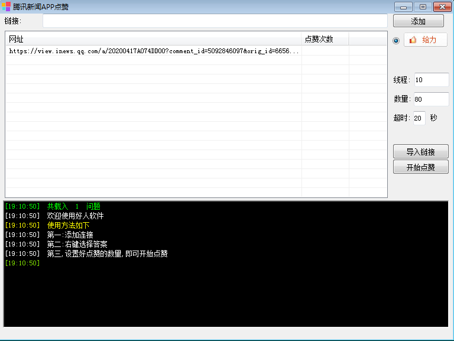Edit the 数量 value field
Screen dimensions: 454x341
click(x=432, y=99)
